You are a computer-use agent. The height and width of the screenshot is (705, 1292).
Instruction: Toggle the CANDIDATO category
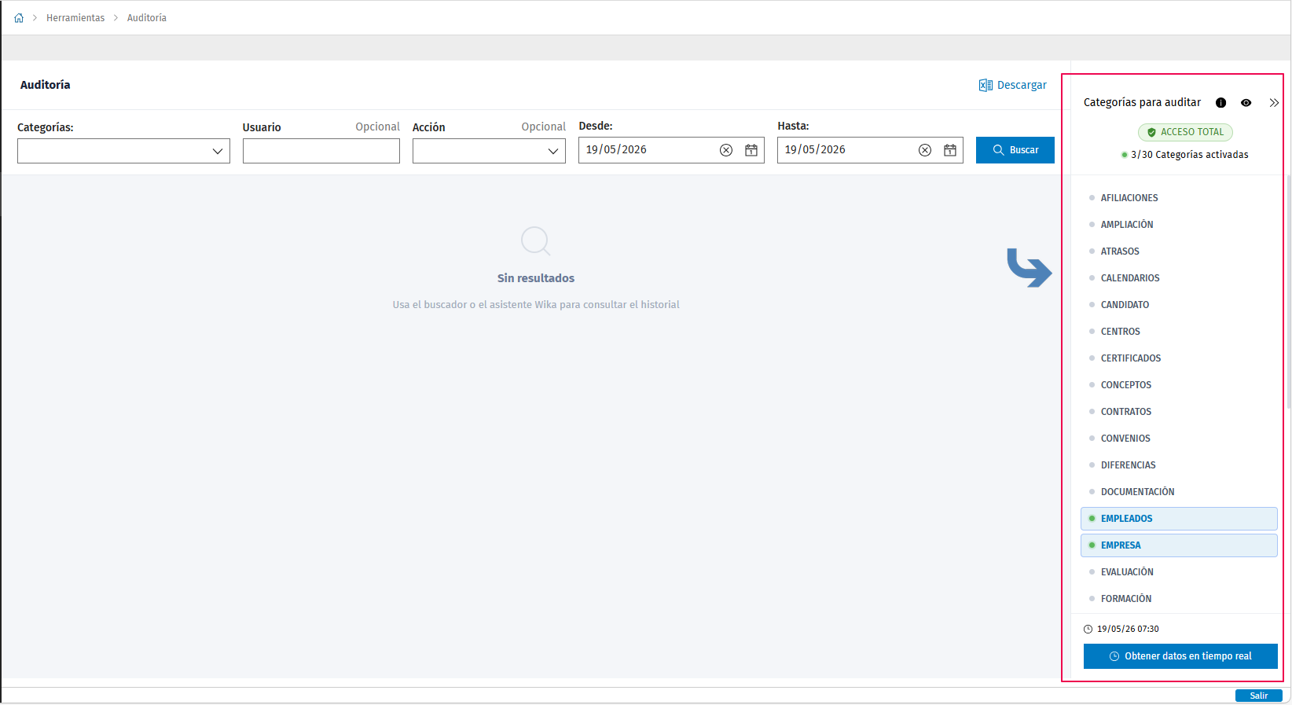coord(1179,305)
